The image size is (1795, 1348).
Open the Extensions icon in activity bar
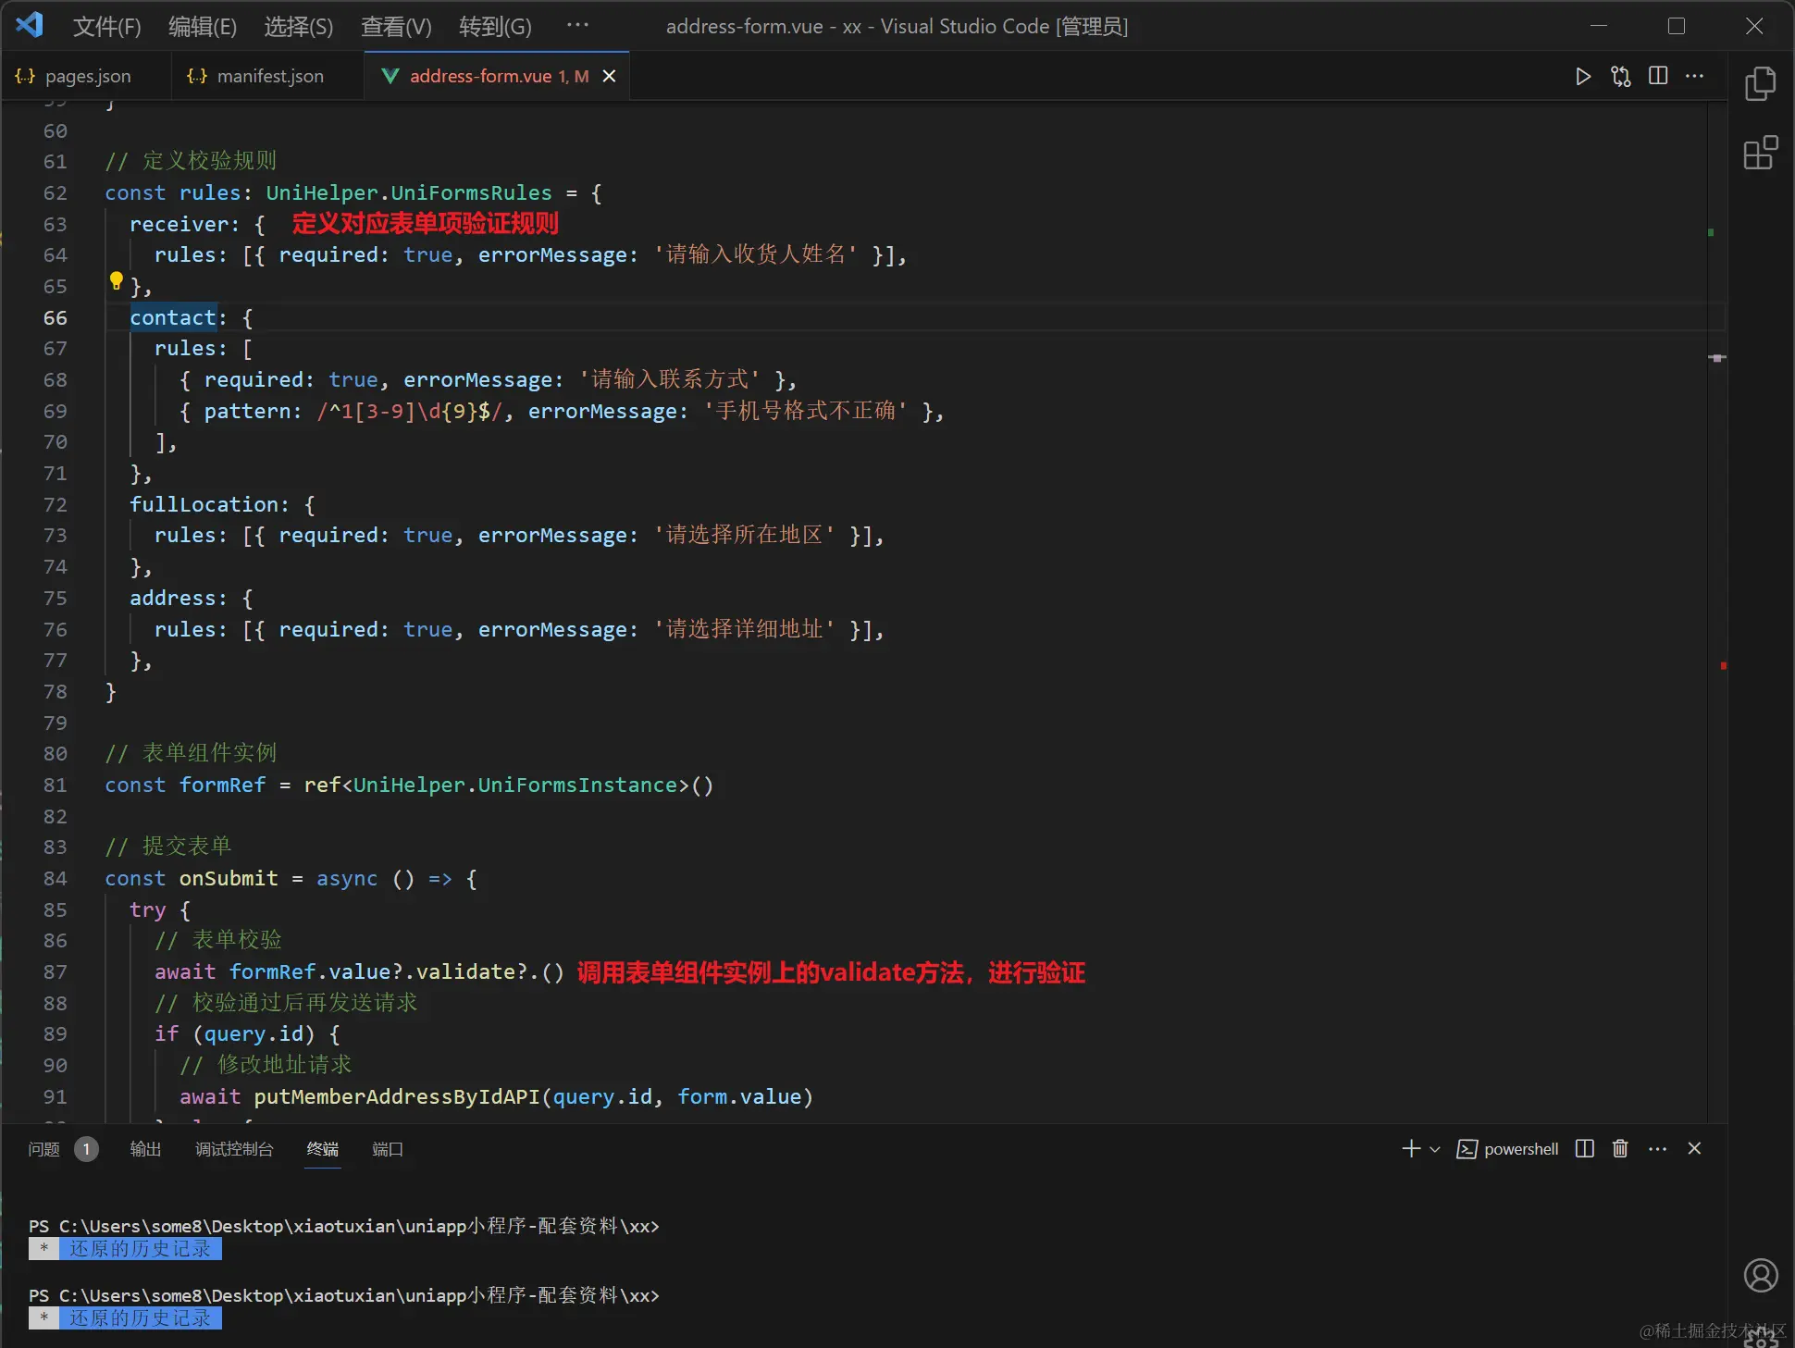[x=1760, y=153]
